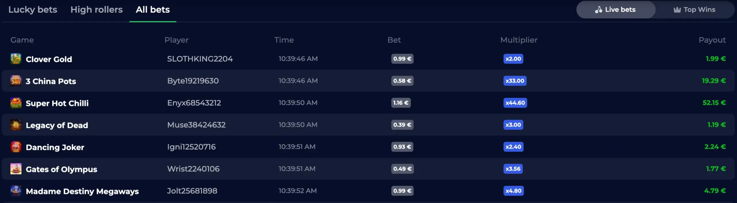Open the Madame Destiny Megaways icon
737x203 pixels.
pos(16,191)
